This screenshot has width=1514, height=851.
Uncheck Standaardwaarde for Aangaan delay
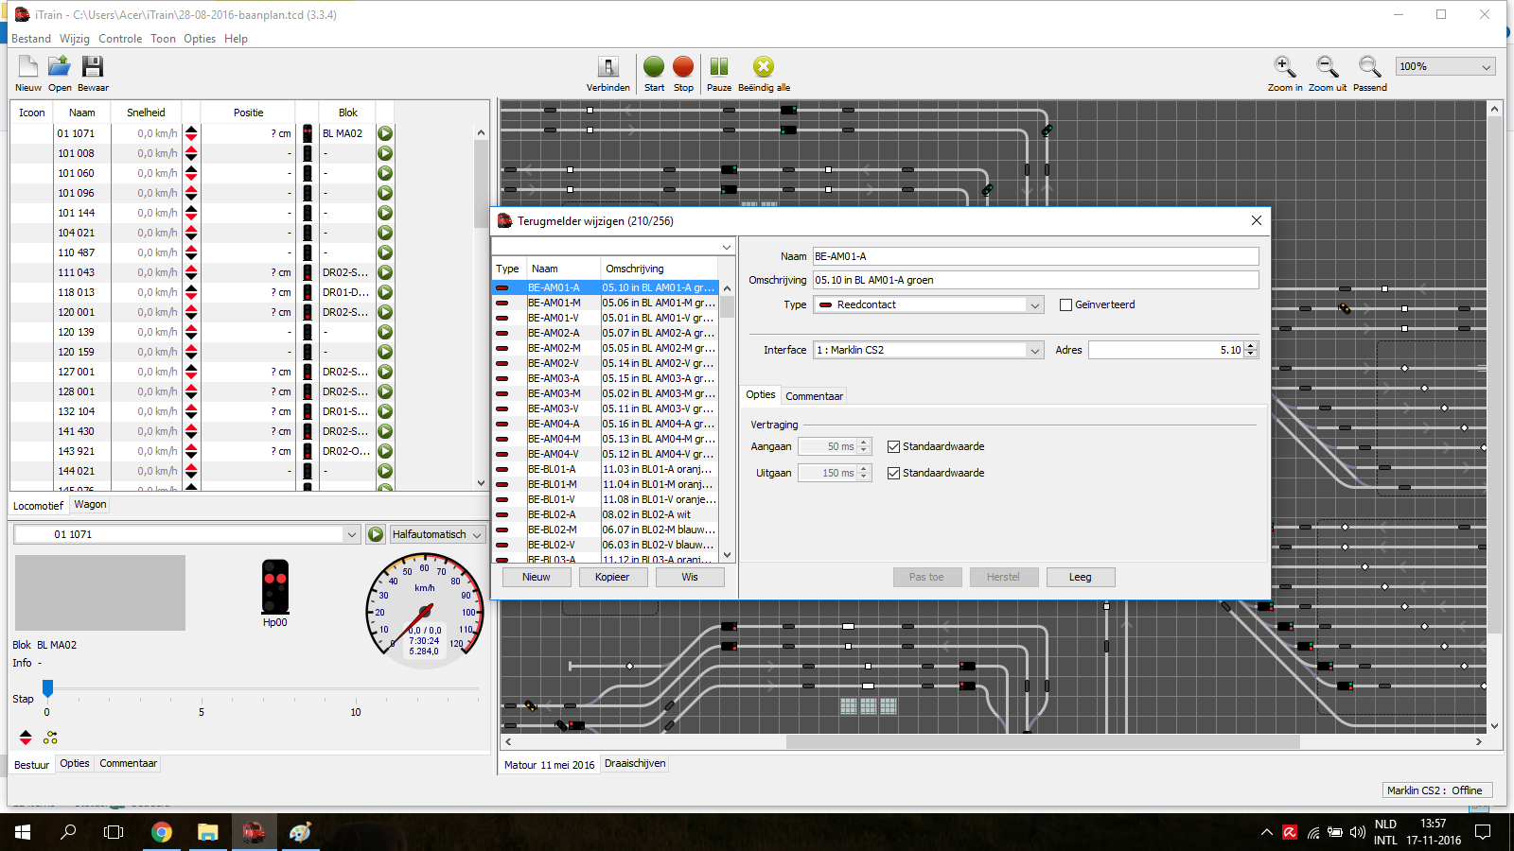pyautogui.click(x=893, y=446)
